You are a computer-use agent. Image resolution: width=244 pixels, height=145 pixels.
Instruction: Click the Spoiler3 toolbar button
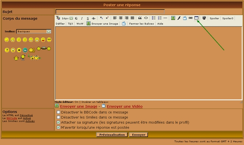pos(228,18)
